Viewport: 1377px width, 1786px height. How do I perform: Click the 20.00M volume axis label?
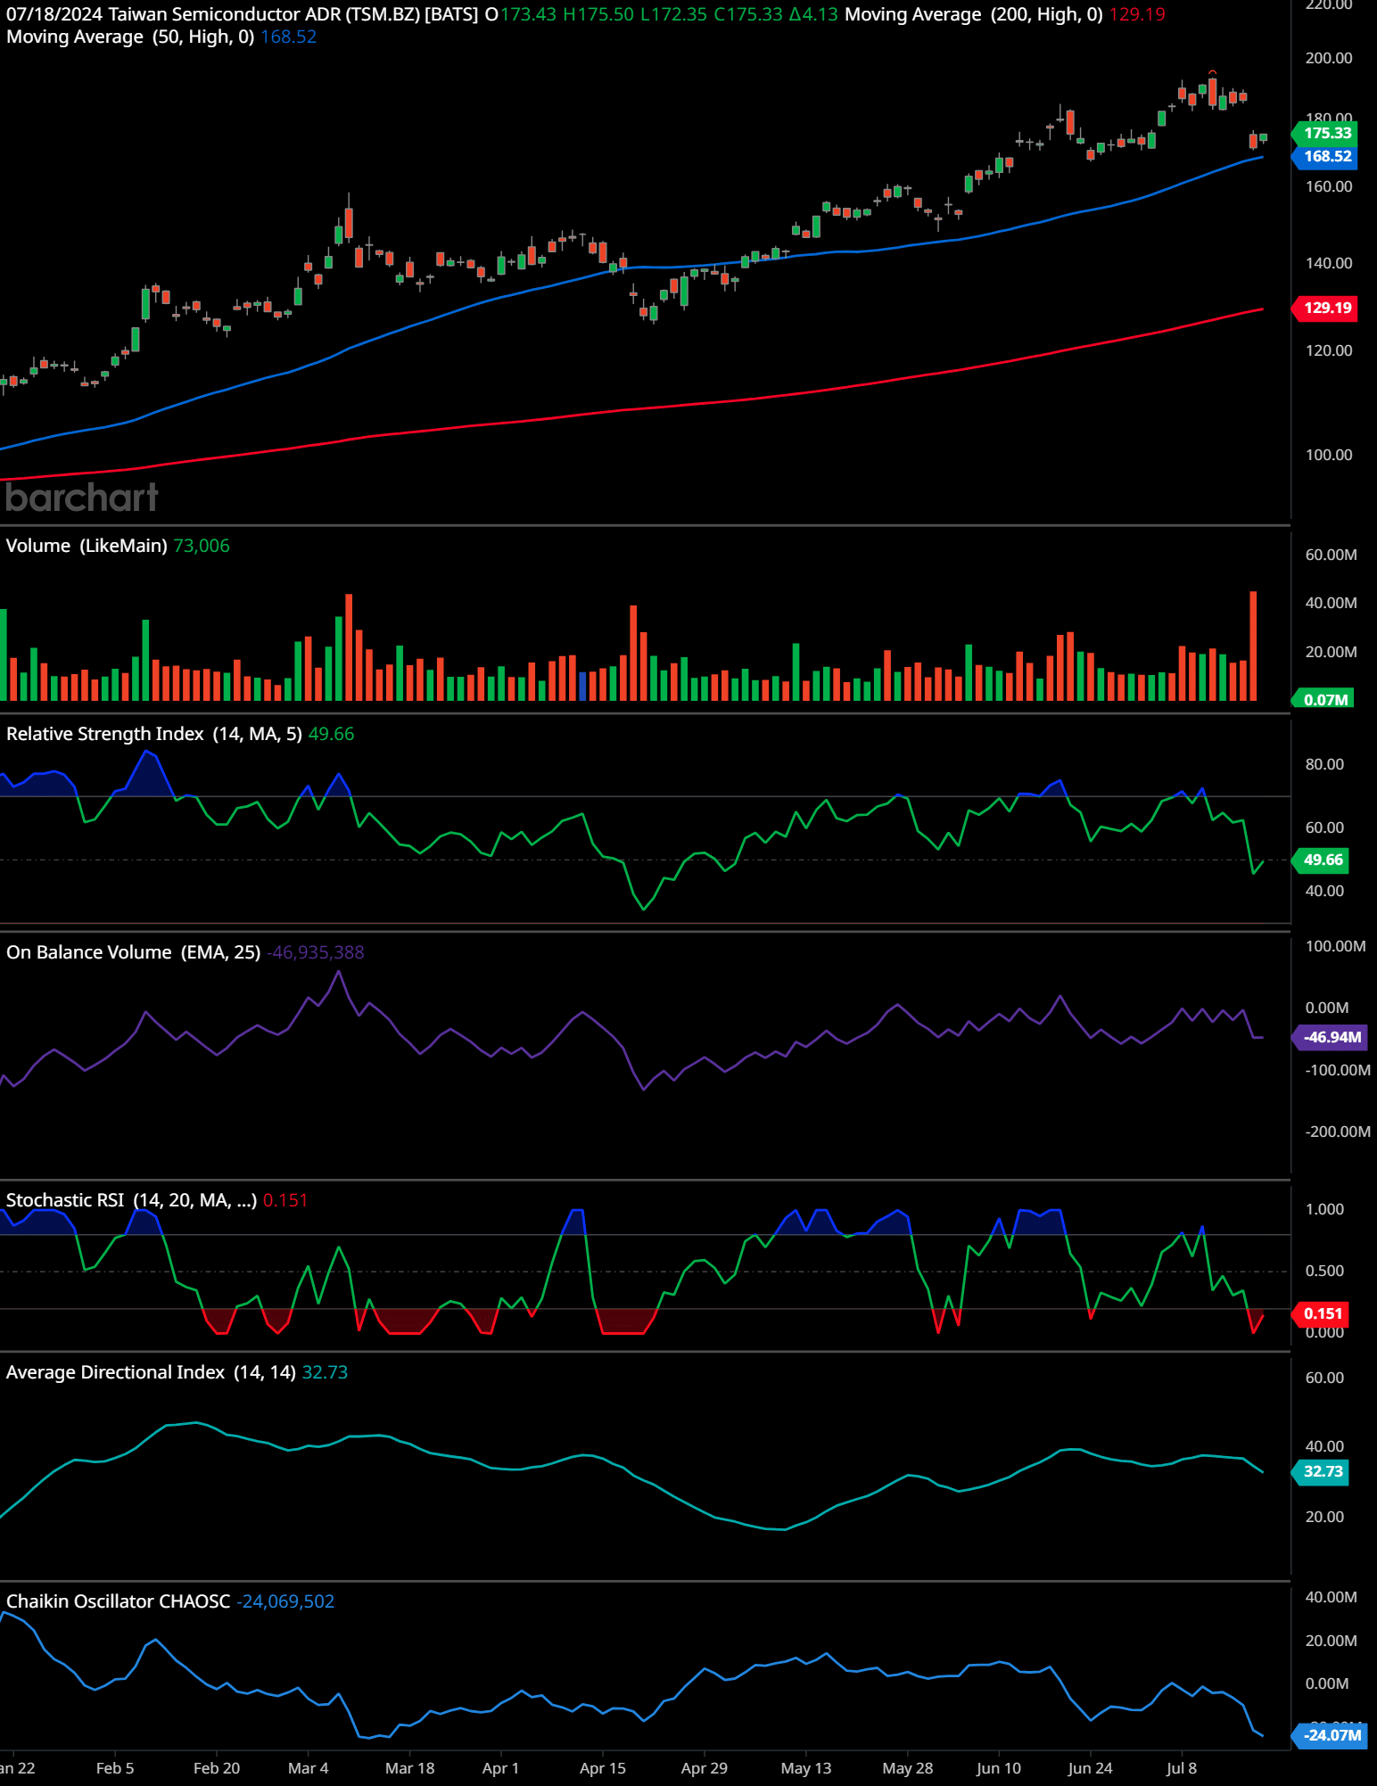coord(1332,652)
